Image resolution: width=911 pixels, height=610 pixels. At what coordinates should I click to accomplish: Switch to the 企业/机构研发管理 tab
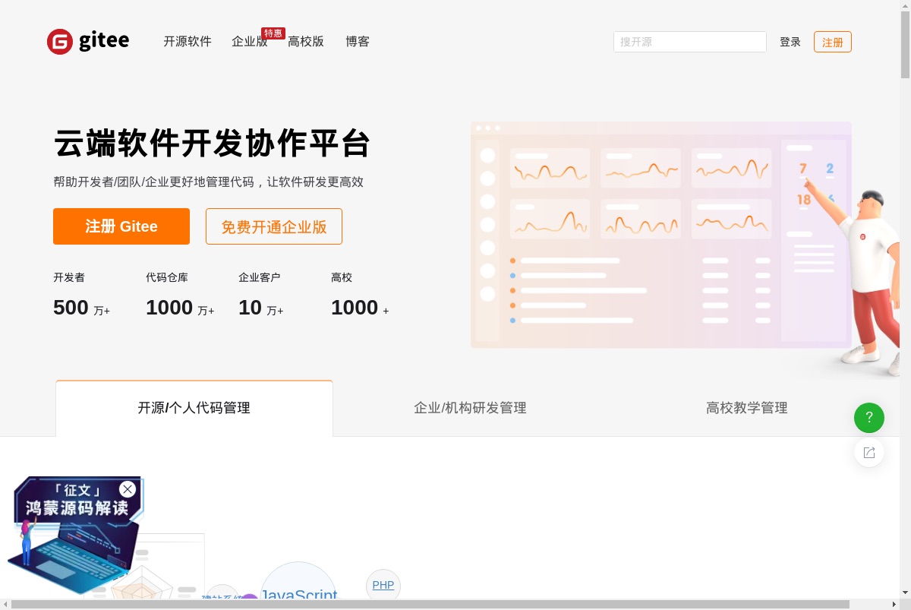470,408
